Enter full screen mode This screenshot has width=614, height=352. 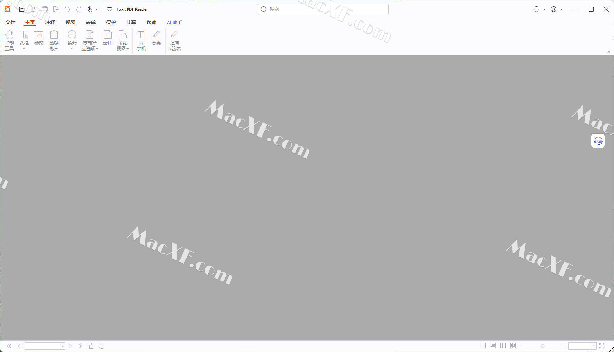pos(602,346)
